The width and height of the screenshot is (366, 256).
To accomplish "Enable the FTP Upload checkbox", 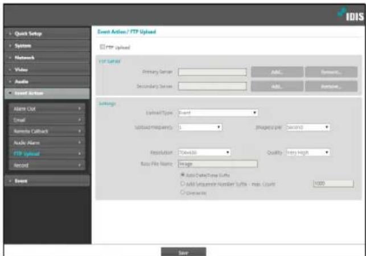I will (x=102, y=47).
